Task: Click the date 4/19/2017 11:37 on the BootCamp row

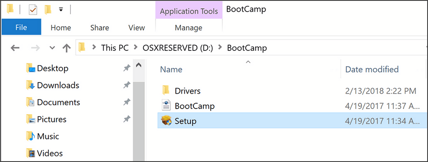Action: (382, 106)
